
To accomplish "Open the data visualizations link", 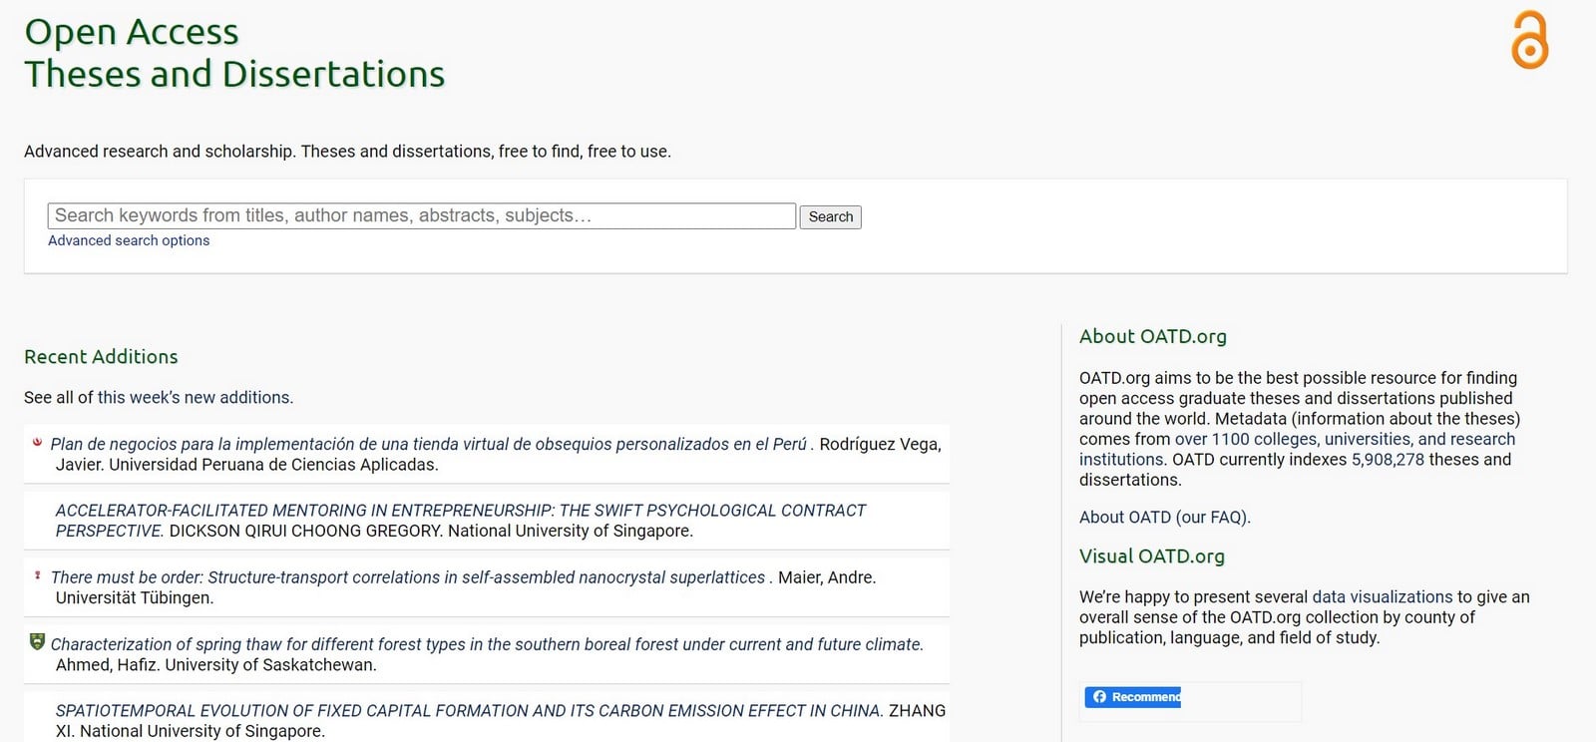I will [x=1382, y=596].
